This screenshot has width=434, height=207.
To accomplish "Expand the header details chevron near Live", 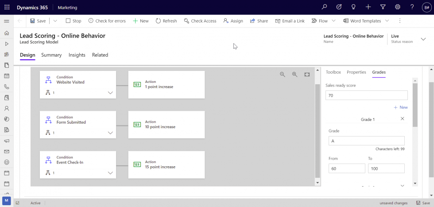I will coord(423,39).
